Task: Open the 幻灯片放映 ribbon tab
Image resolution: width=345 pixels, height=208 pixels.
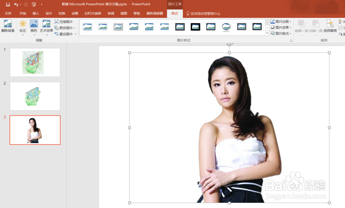Action: 93,13
